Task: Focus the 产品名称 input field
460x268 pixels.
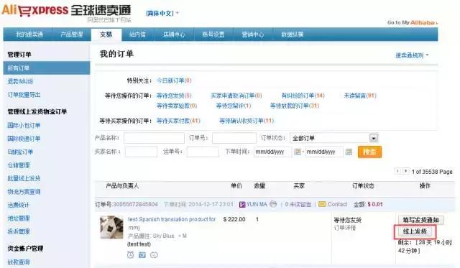Action: click(154, 138)
